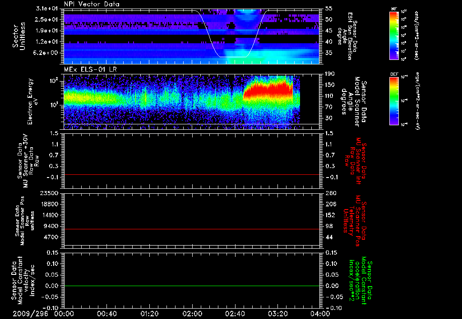The width and height of the screenshot is (462, 319).
Task: Click the 44 telemetry tick value
Action: coord(329,237)
